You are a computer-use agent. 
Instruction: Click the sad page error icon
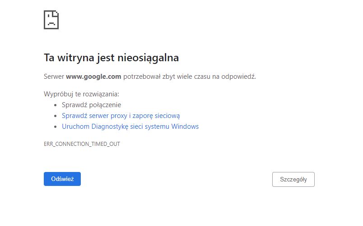point(51,20)
